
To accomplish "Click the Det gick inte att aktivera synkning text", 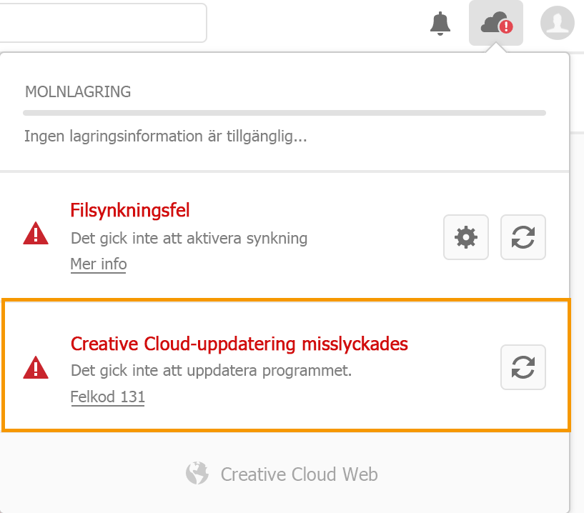I will [x=189, y=238].
